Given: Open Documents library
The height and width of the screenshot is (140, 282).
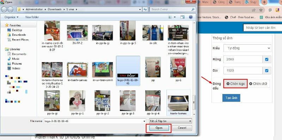Looking at the screenshot, I should [x=19, y=54].
